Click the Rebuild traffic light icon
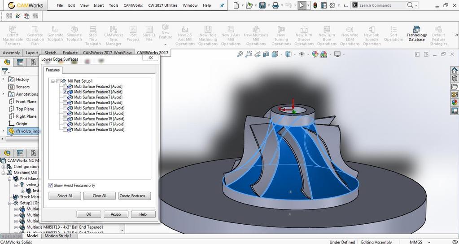Screen dimensions: 459x244 (x=315, y=5)
